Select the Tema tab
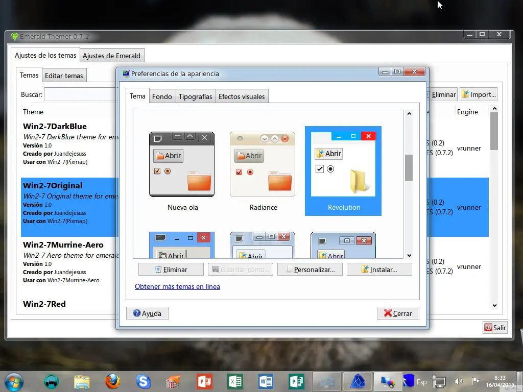 click(137, 96)
